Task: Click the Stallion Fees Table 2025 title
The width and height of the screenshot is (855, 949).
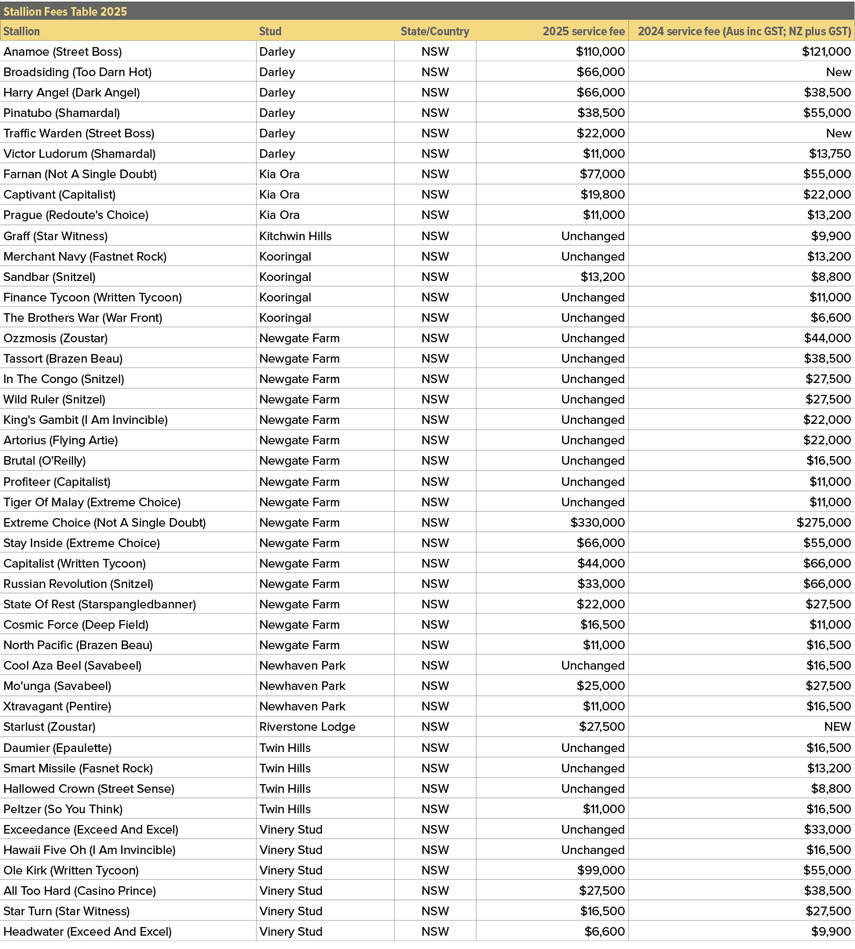Action: click(65, 12)
